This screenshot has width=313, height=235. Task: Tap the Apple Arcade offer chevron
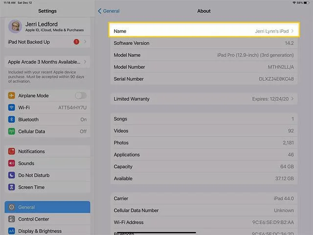tap(85, 62)
